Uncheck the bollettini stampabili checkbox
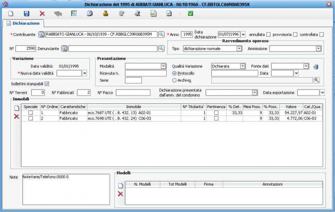 (47, 83)
